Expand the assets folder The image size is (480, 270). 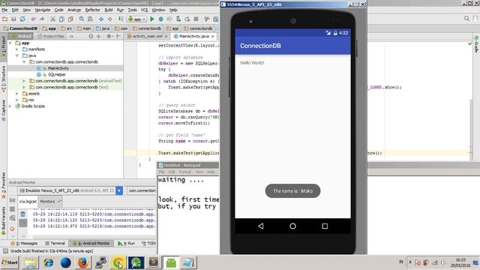click(17, 94)
